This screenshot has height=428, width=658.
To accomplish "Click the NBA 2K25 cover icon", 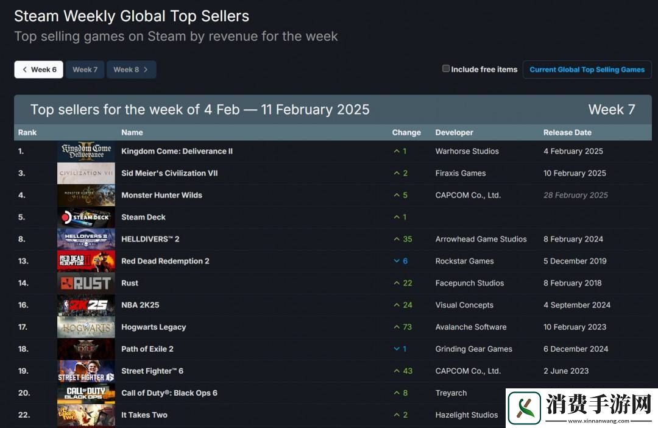I will coord(86,305).
